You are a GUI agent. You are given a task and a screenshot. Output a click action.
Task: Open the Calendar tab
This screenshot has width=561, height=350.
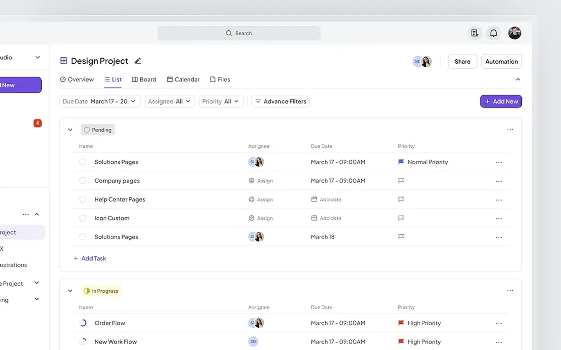tap(183, 79)
